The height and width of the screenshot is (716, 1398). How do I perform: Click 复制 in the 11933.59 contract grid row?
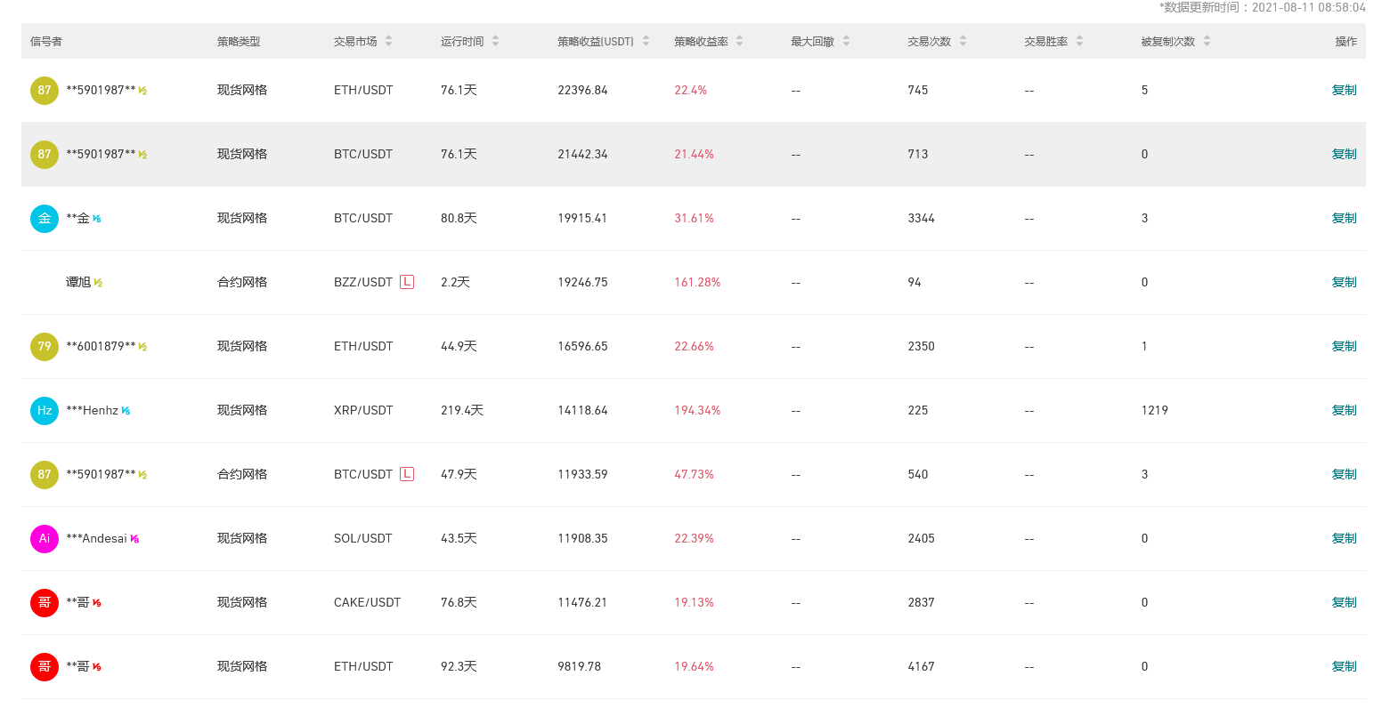[x=1344, y=475]
